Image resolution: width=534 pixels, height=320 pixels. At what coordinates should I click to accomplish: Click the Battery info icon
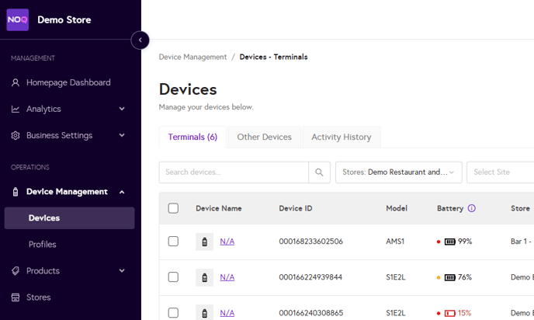472,208
